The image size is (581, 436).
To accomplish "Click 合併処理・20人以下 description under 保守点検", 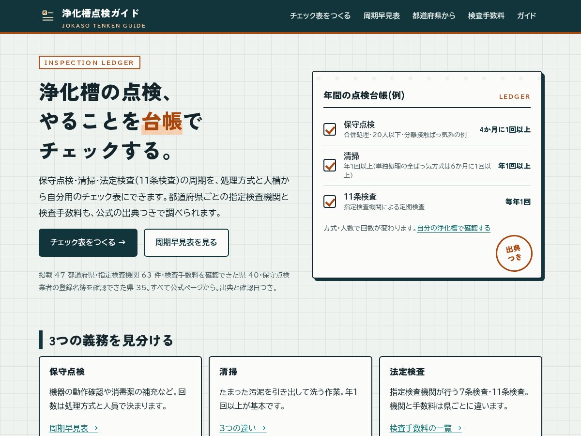I will point(405,135).
